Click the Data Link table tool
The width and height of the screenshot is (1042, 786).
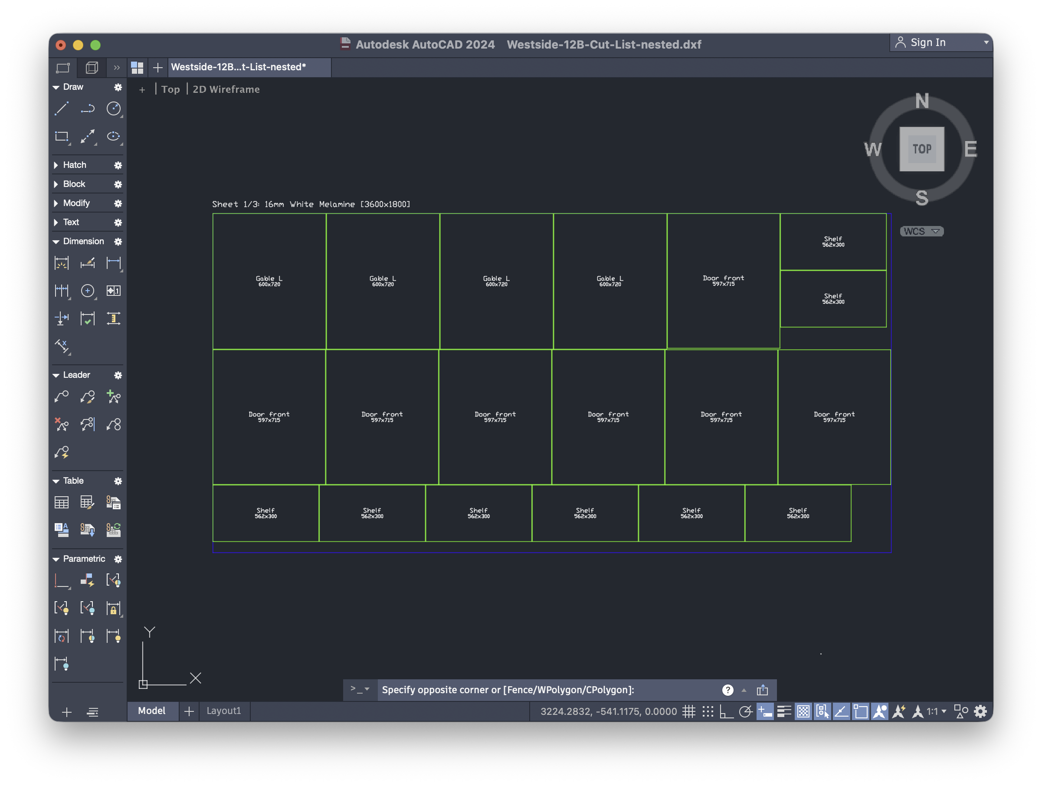[114, 502]
